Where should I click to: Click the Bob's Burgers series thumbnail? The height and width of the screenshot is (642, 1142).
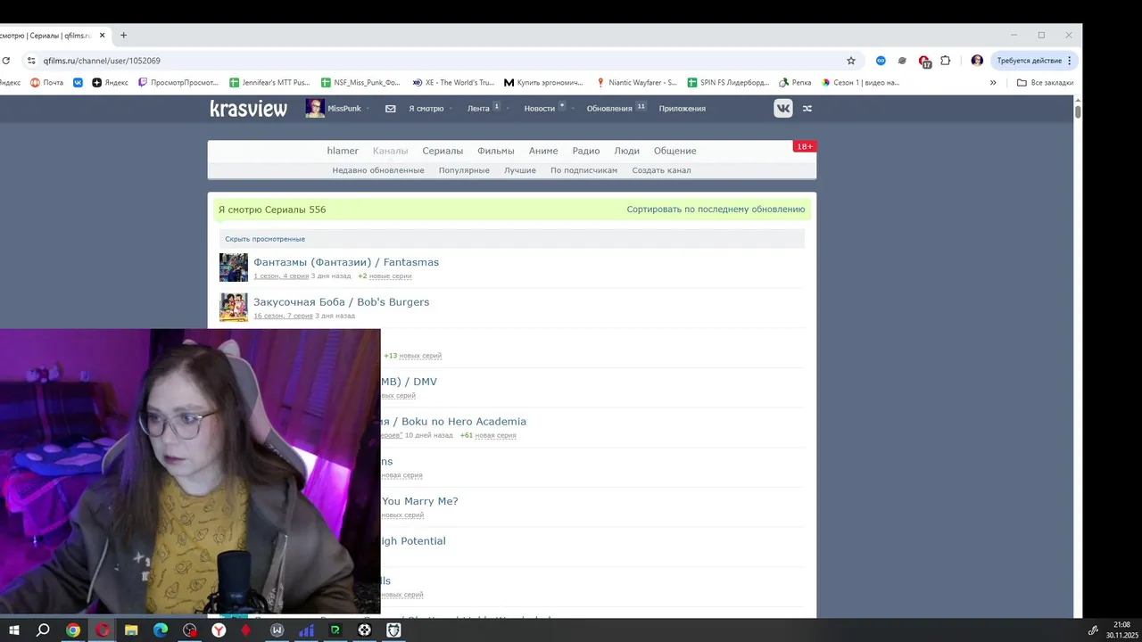coord(234,308)
